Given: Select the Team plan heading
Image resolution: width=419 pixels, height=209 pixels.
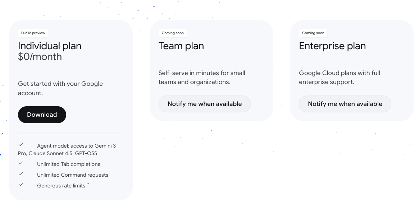Looking at the screenshot, I should coord(181,46).
